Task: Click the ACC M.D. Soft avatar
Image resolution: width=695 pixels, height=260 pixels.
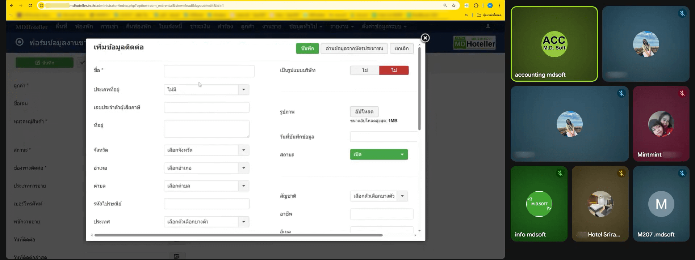Action: coord(554,44)
